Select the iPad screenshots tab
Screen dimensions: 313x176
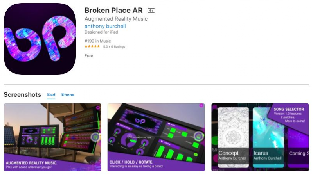(51, 95)
